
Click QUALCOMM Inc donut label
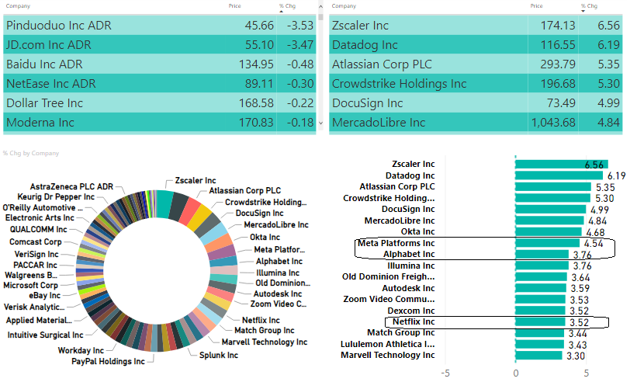coord(39,229)
